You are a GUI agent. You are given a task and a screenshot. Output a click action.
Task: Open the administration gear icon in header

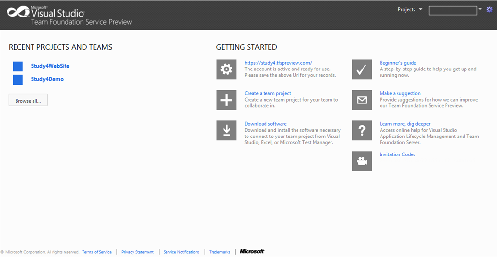489,10
